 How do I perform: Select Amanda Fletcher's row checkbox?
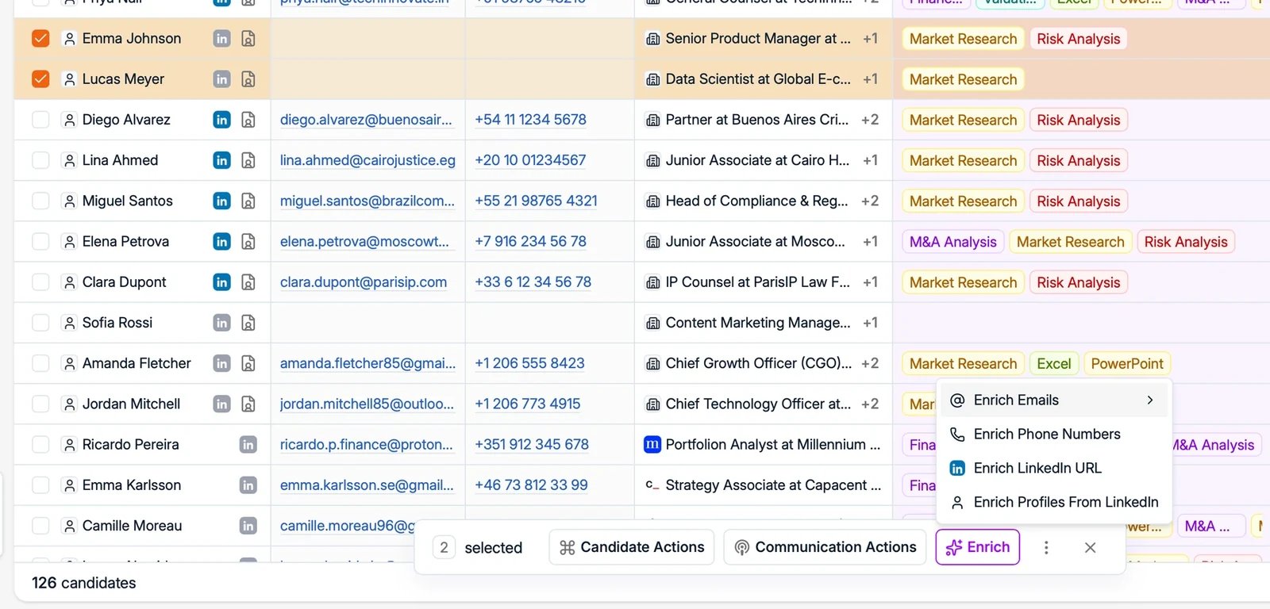point(40,363)
